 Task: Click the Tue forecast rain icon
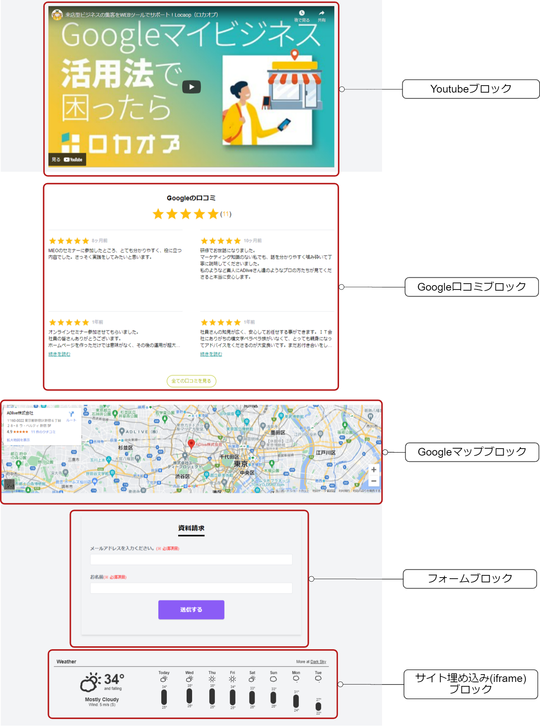click(318, 679)
